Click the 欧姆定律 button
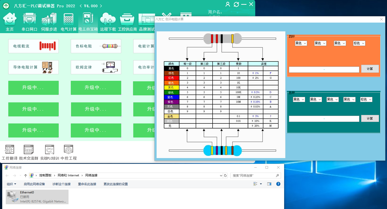Screen dimensions: 387x209 (96, 67)
